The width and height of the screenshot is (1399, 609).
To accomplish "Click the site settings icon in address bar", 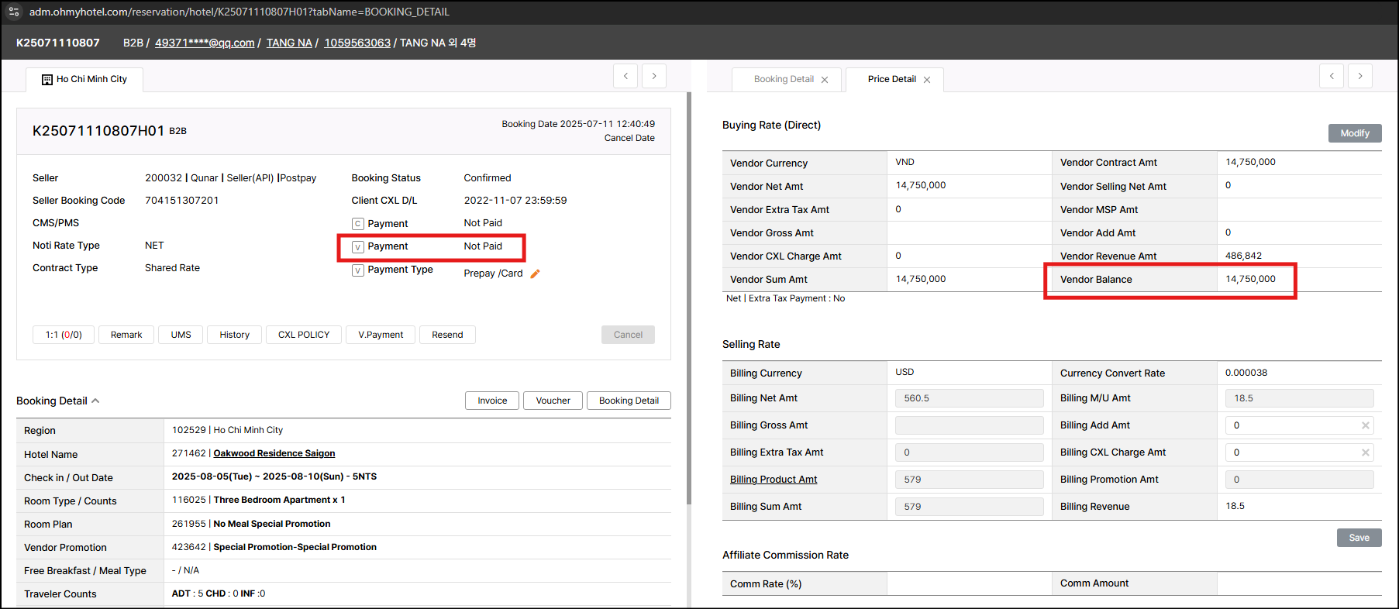I will pyautogui.click(x=14, y=12).
